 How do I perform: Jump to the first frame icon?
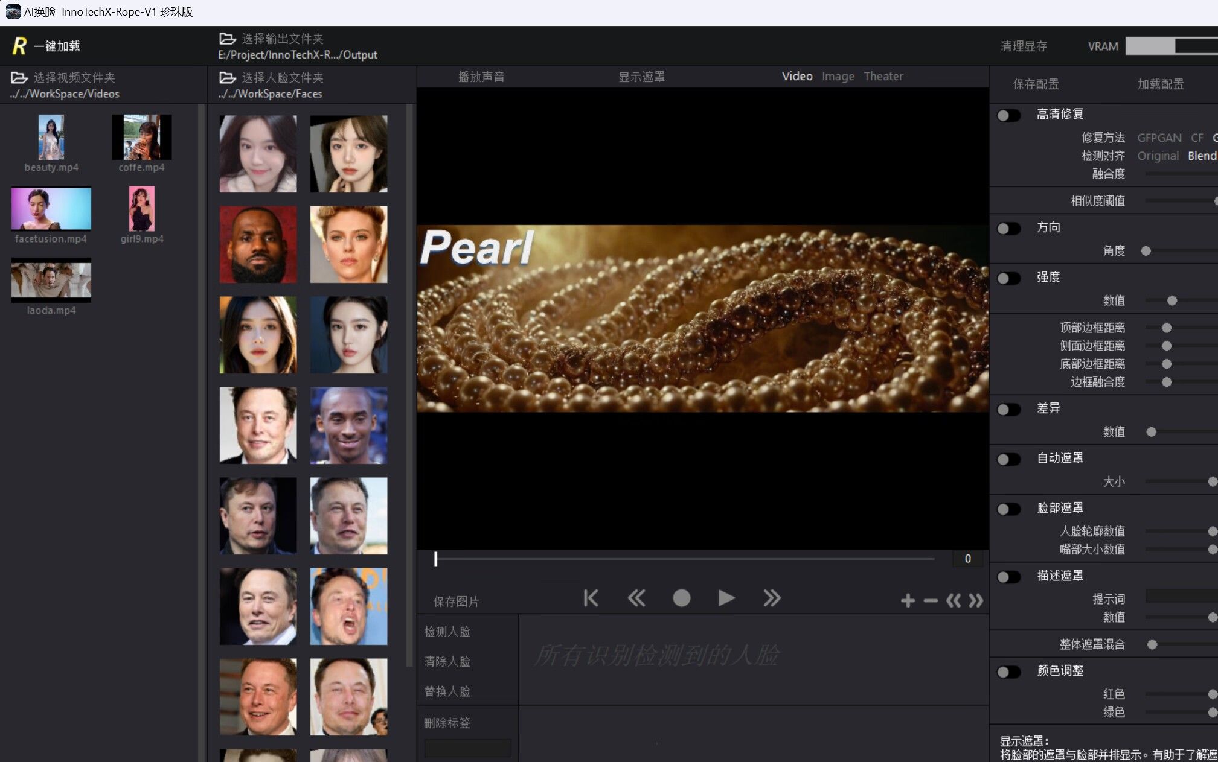[x=591, y=598]
